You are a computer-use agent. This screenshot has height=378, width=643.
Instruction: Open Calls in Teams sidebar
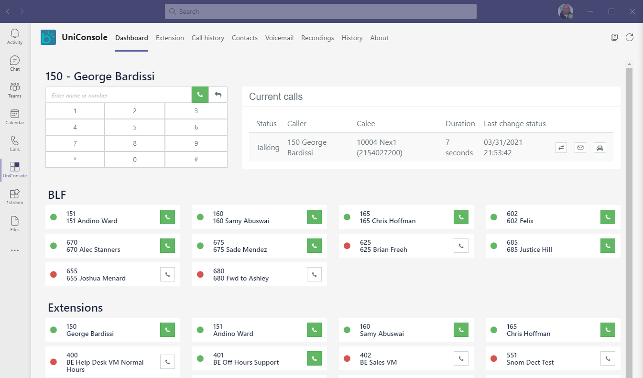(x=15, y=143)
